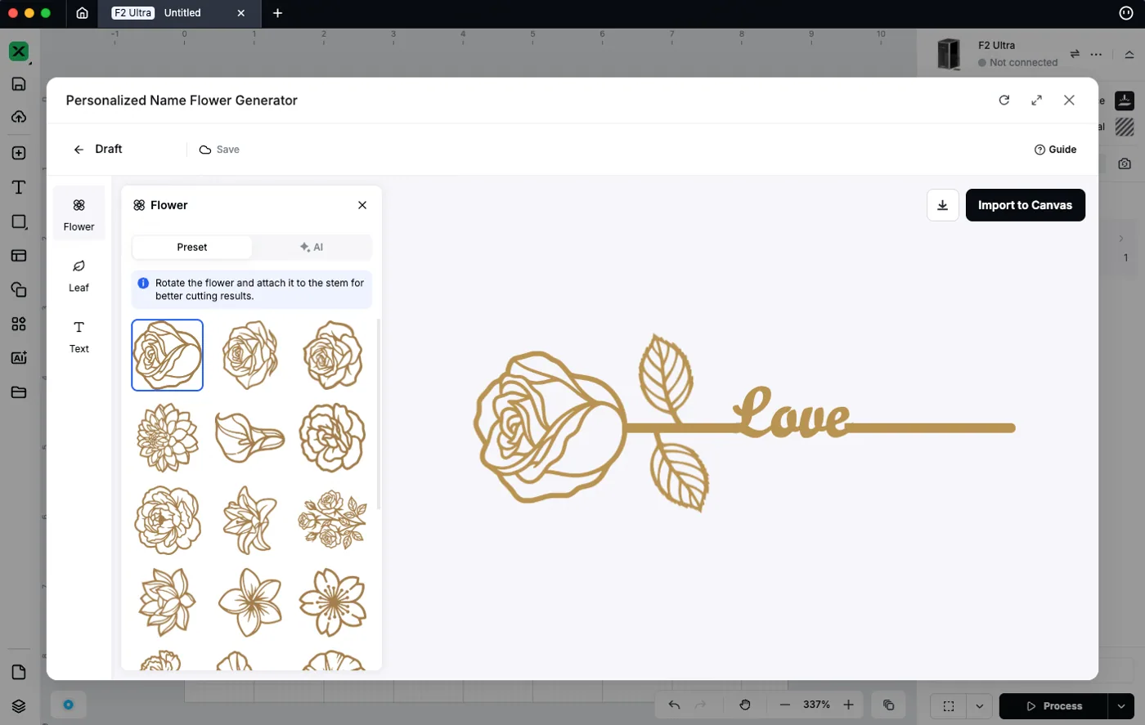The image size is (1145, 725).
Task: Expand the generator dialog to fullscreen
Action: 1036,100
